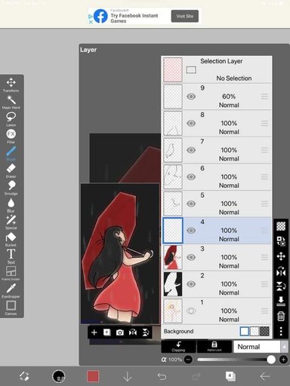Open the red color swatch picker

tap(93, 376)
